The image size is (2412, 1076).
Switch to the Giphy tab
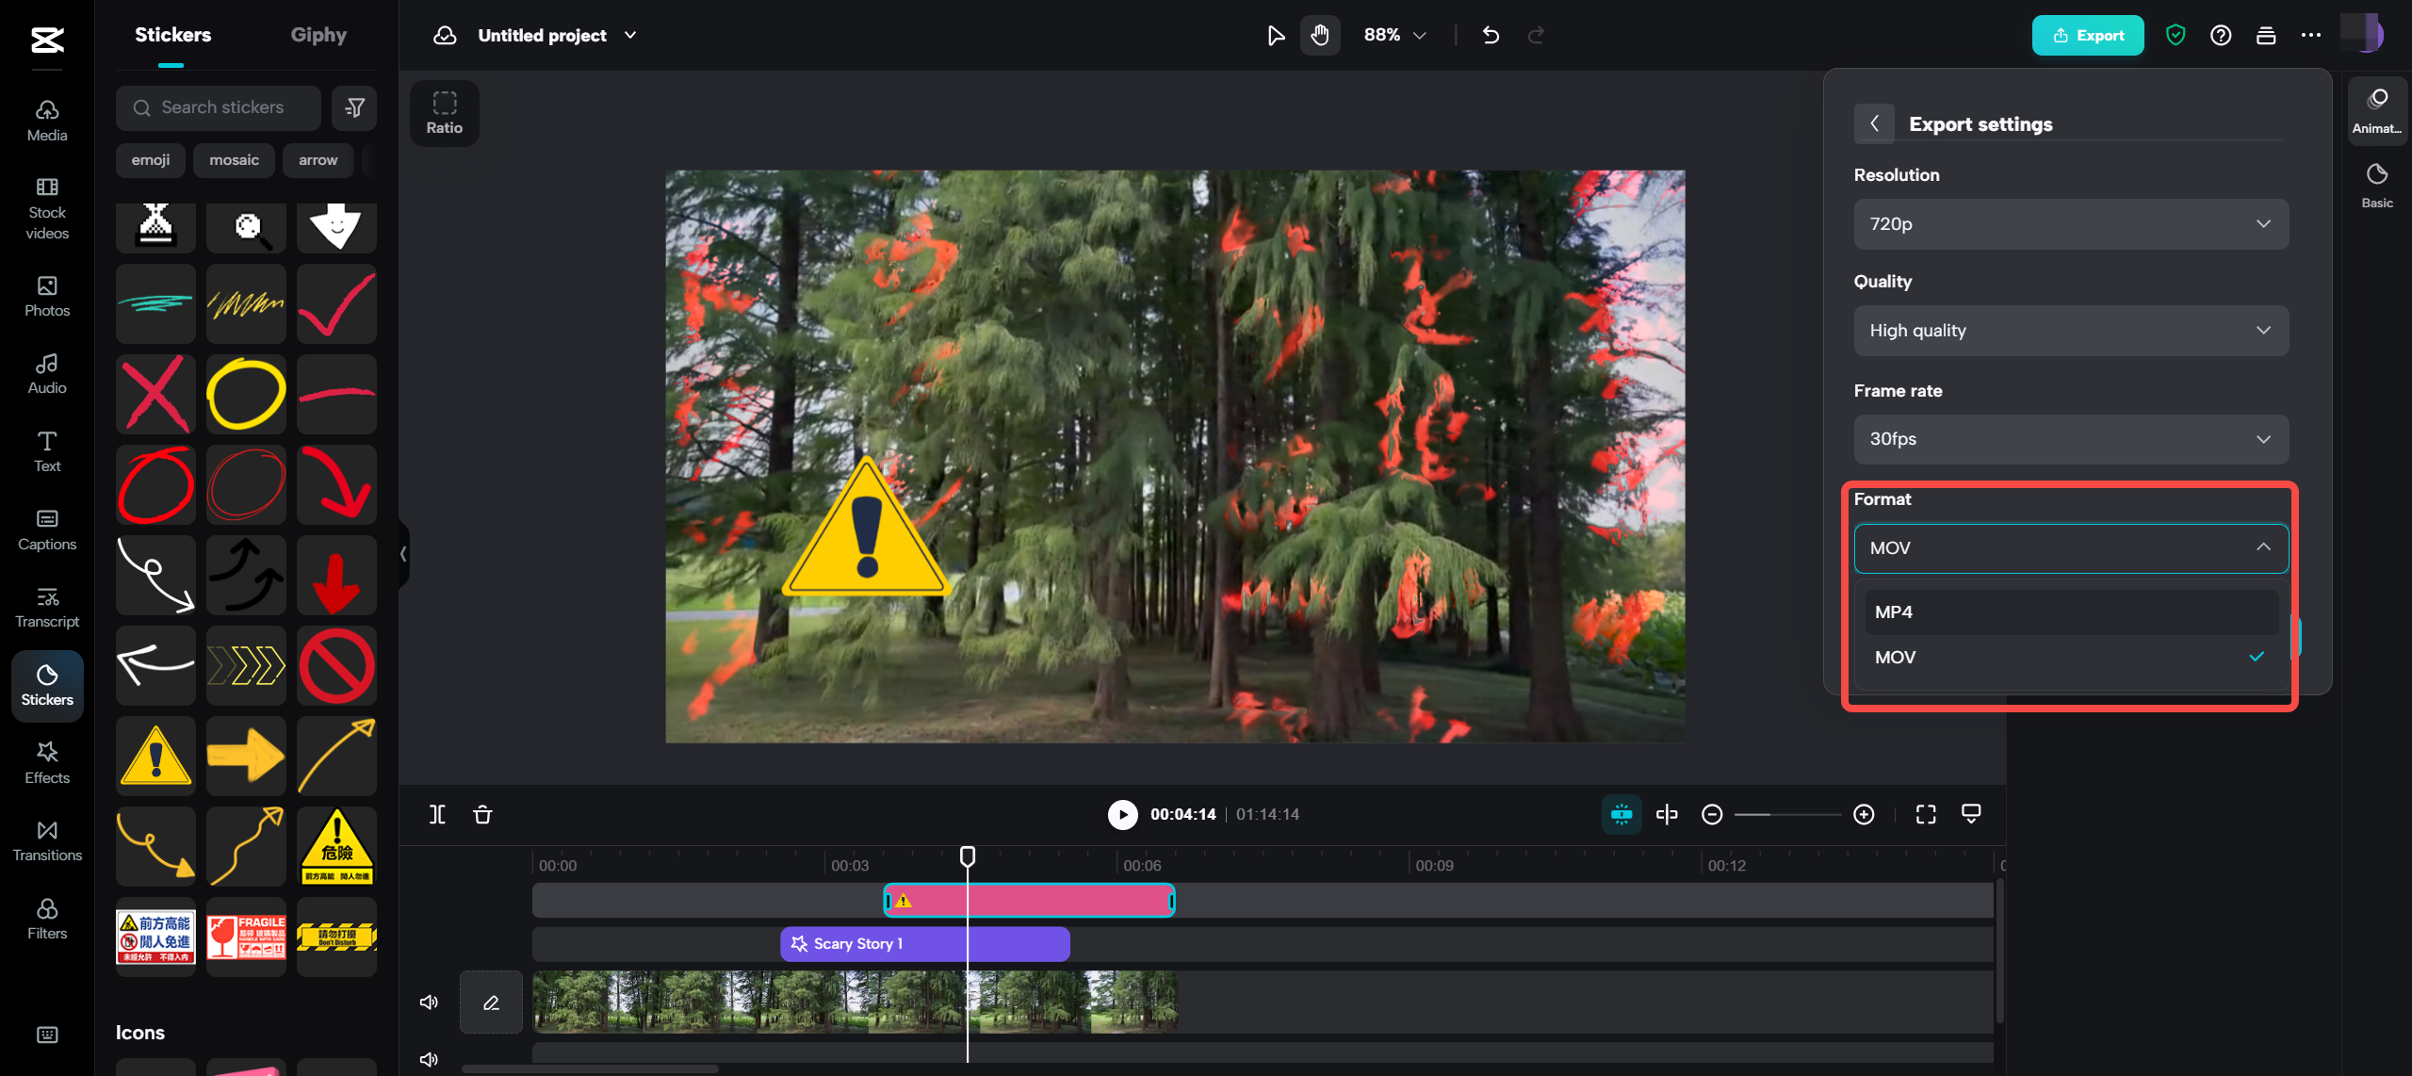click(318, 36)
